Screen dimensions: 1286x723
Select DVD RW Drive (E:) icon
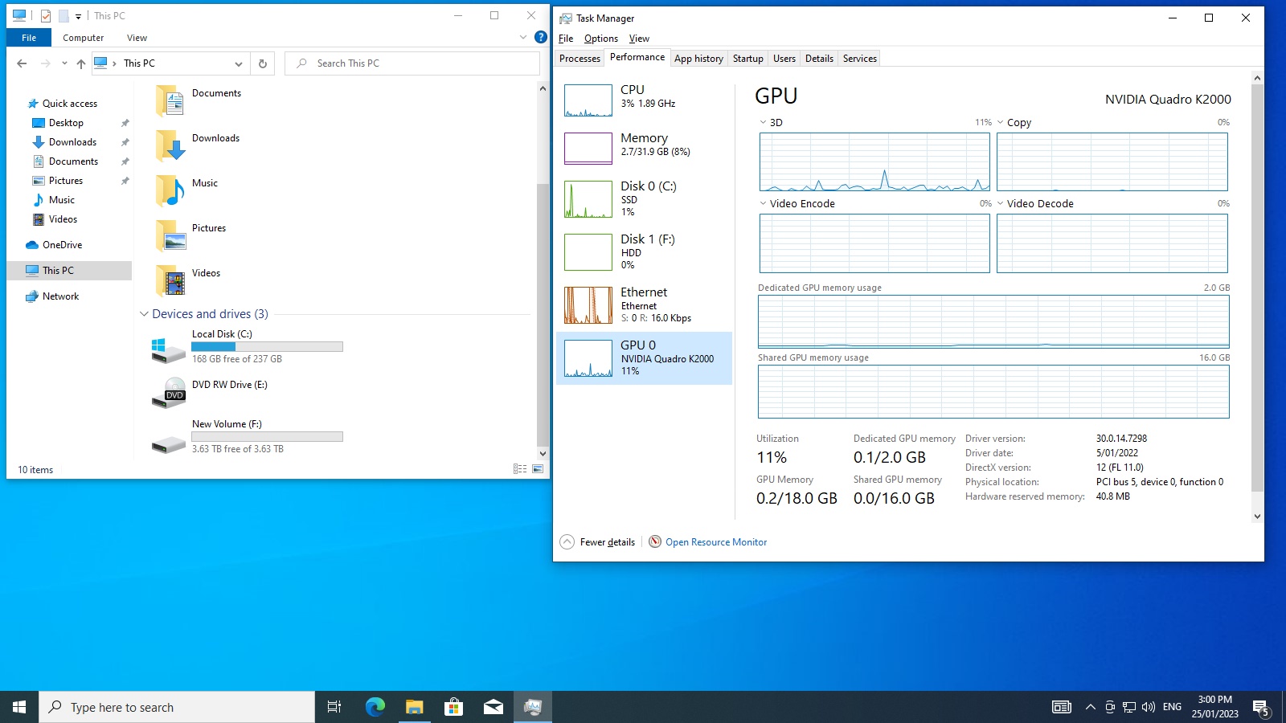(169, 393)
